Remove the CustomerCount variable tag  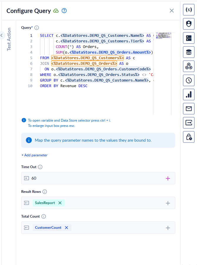point(66,228)
